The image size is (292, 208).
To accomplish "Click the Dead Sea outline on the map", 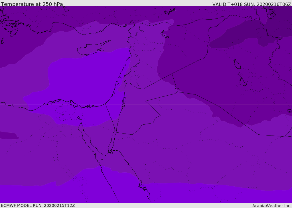I will (124, 101).
